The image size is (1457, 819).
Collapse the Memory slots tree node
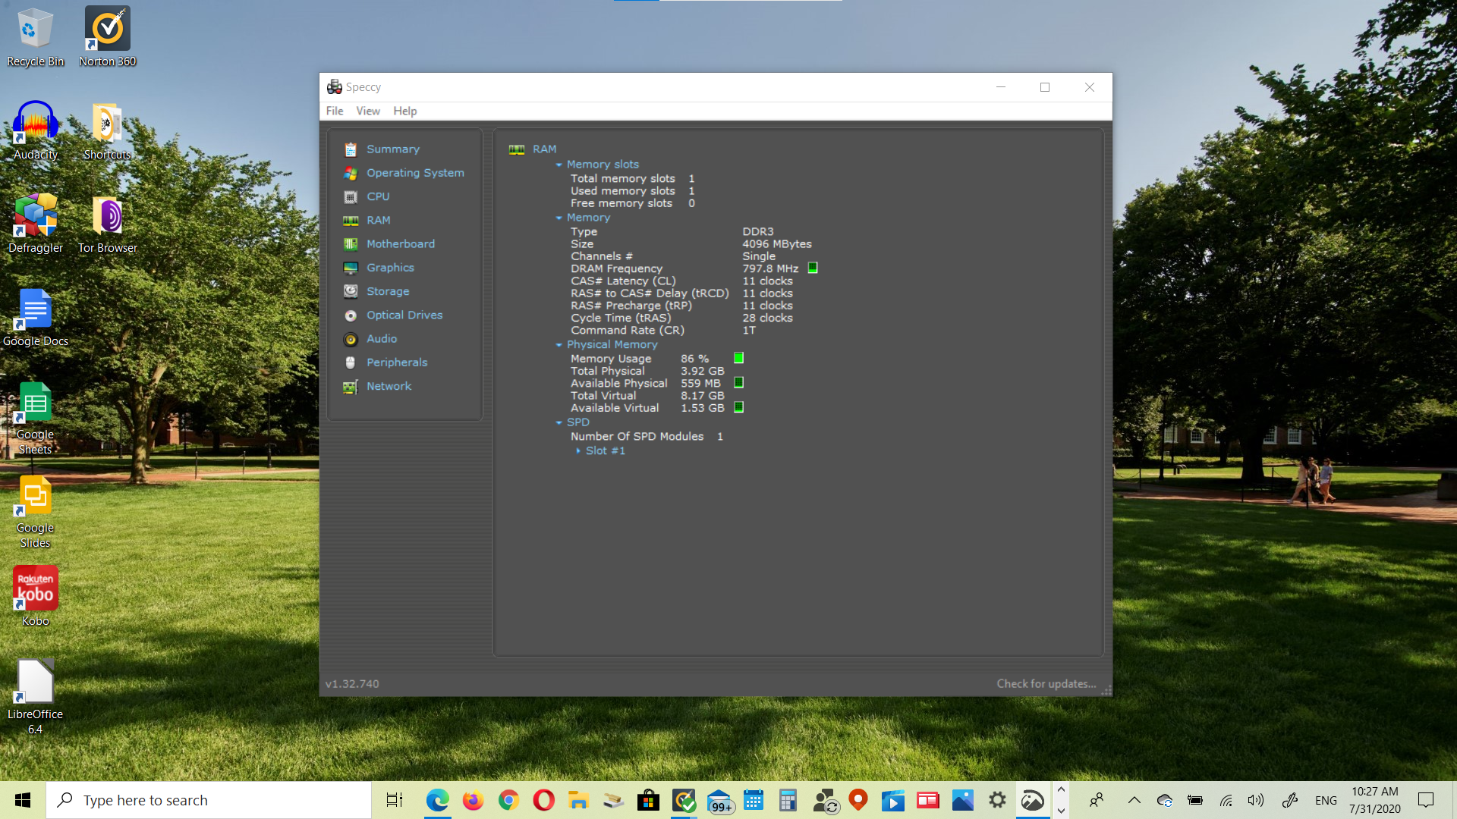[x=559, y=165]
